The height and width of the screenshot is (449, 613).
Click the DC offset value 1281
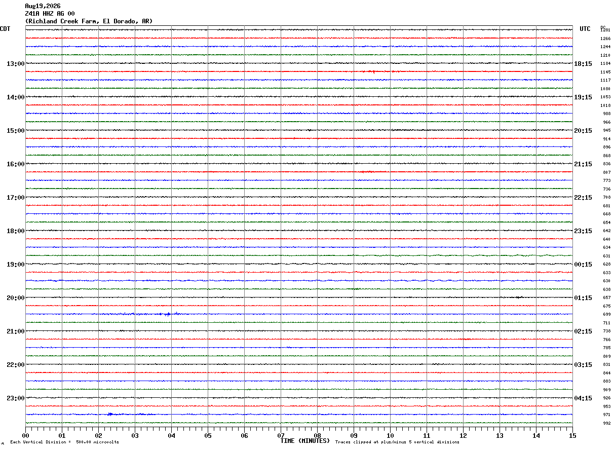(x=605, y=30)
